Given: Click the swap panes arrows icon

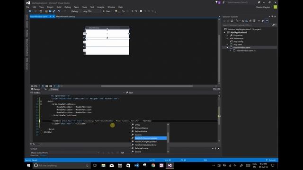Looking at the screenshot, I should (45, 89).
